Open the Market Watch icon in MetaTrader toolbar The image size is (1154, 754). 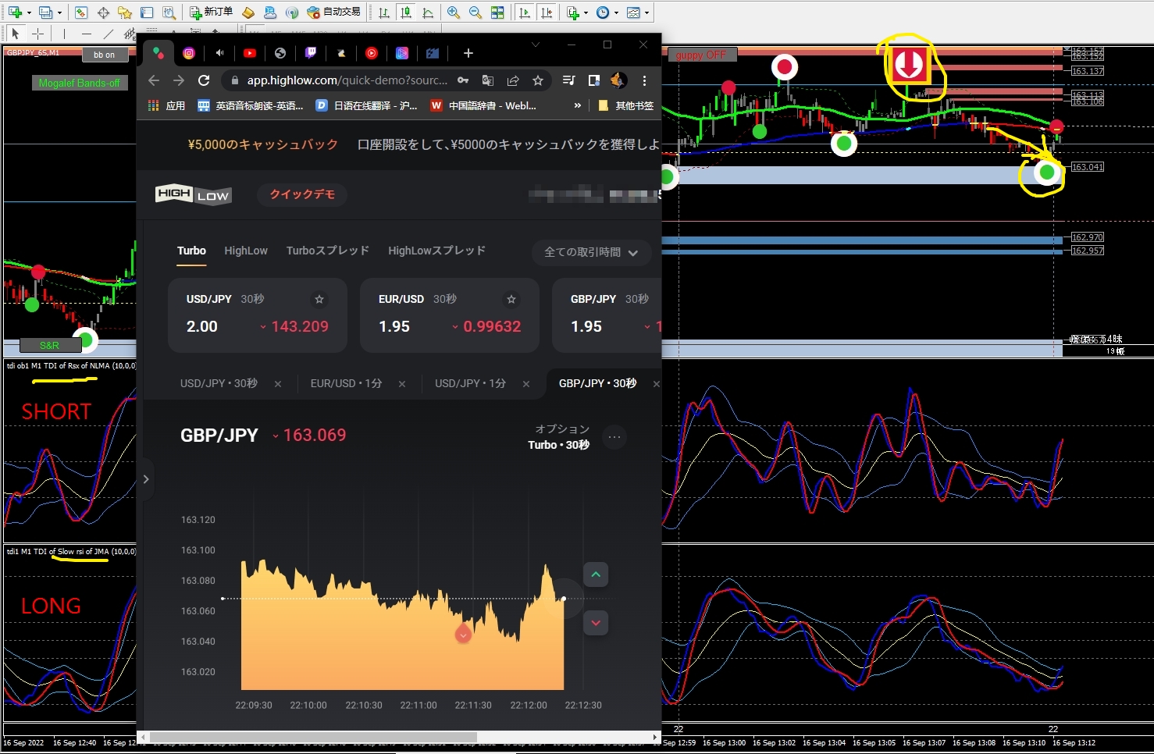coord(81,12)
